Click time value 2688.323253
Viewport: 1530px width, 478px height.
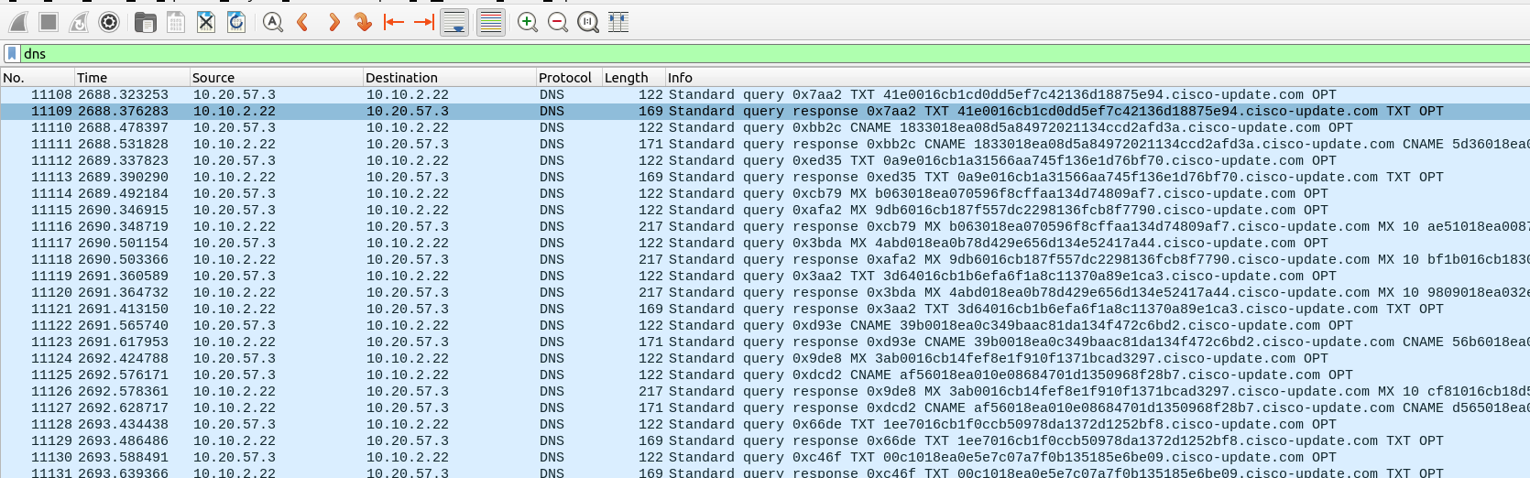(123, 94)
